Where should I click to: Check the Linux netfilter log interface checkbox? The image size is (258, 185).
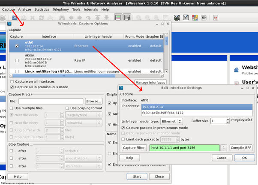(17, 72)
